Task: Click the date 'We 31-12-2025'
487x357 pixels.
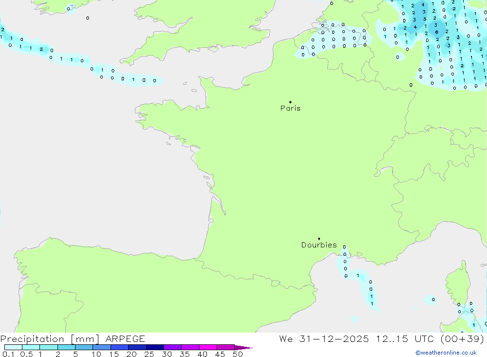Action: [x=324, y=338]
